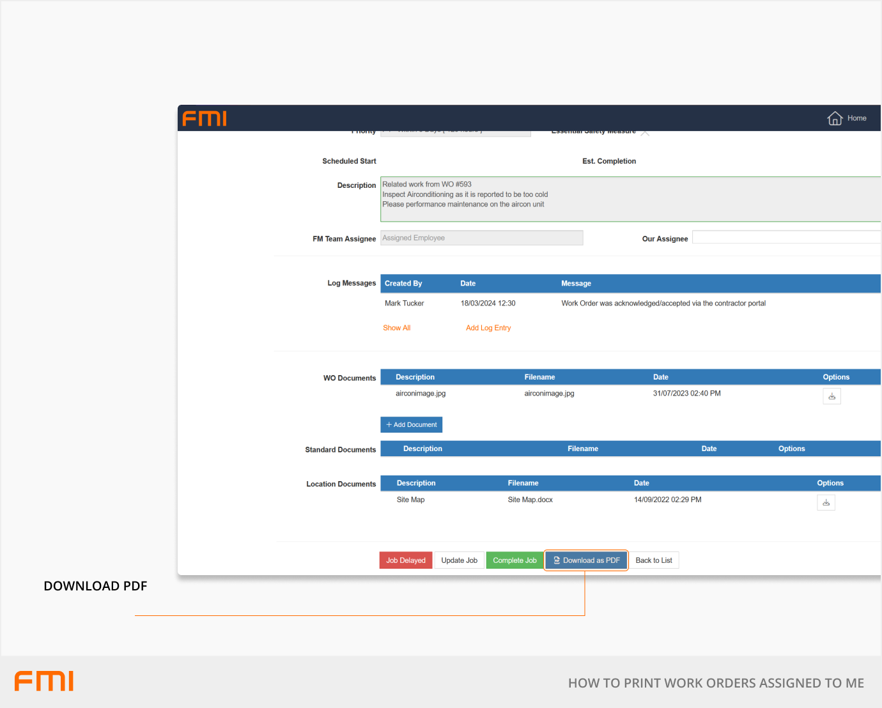The image size is (882, 708).
Task: Click the Job Delayed button
Action: point(405,560)
